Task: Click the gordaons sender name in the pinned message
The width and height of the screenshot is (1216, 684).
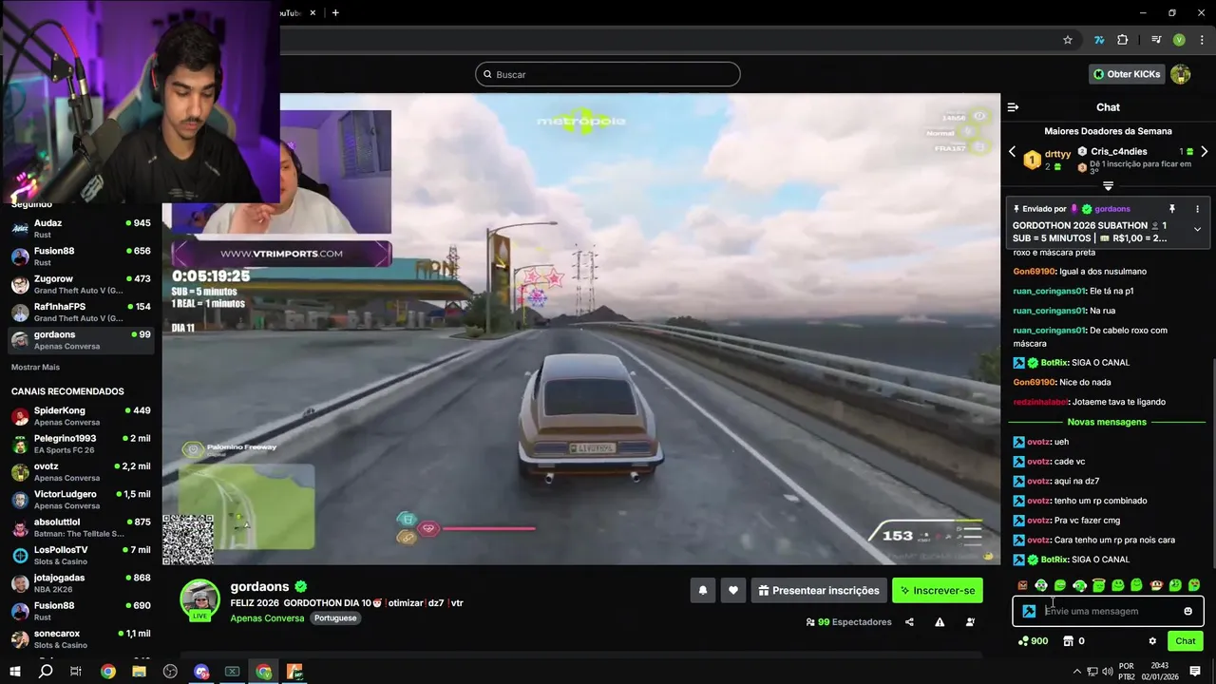Action: (1112, 209)
